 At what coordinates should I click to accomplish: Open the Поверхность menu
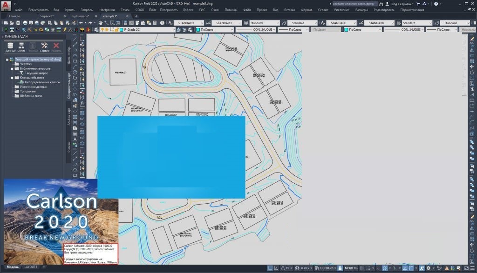169,10
